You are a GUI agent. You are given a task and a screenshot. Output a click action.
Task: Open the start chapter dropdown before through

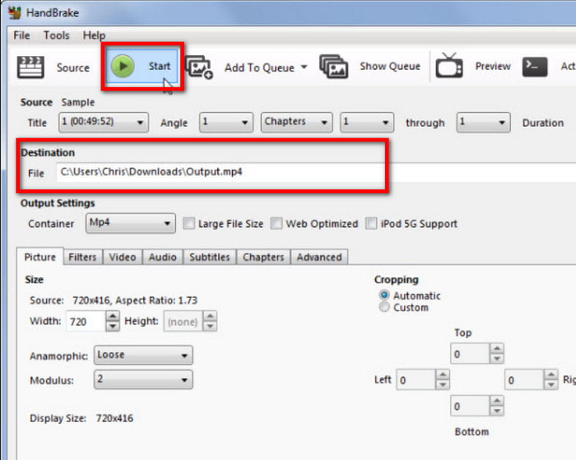(x=367, y=122)
